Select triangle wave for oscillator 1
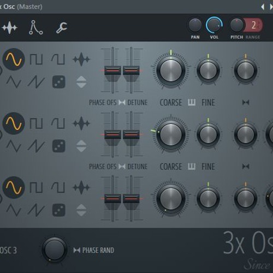The width and height of the screenshot is (273, 273). pyautogui.click(x=14, y=82)
